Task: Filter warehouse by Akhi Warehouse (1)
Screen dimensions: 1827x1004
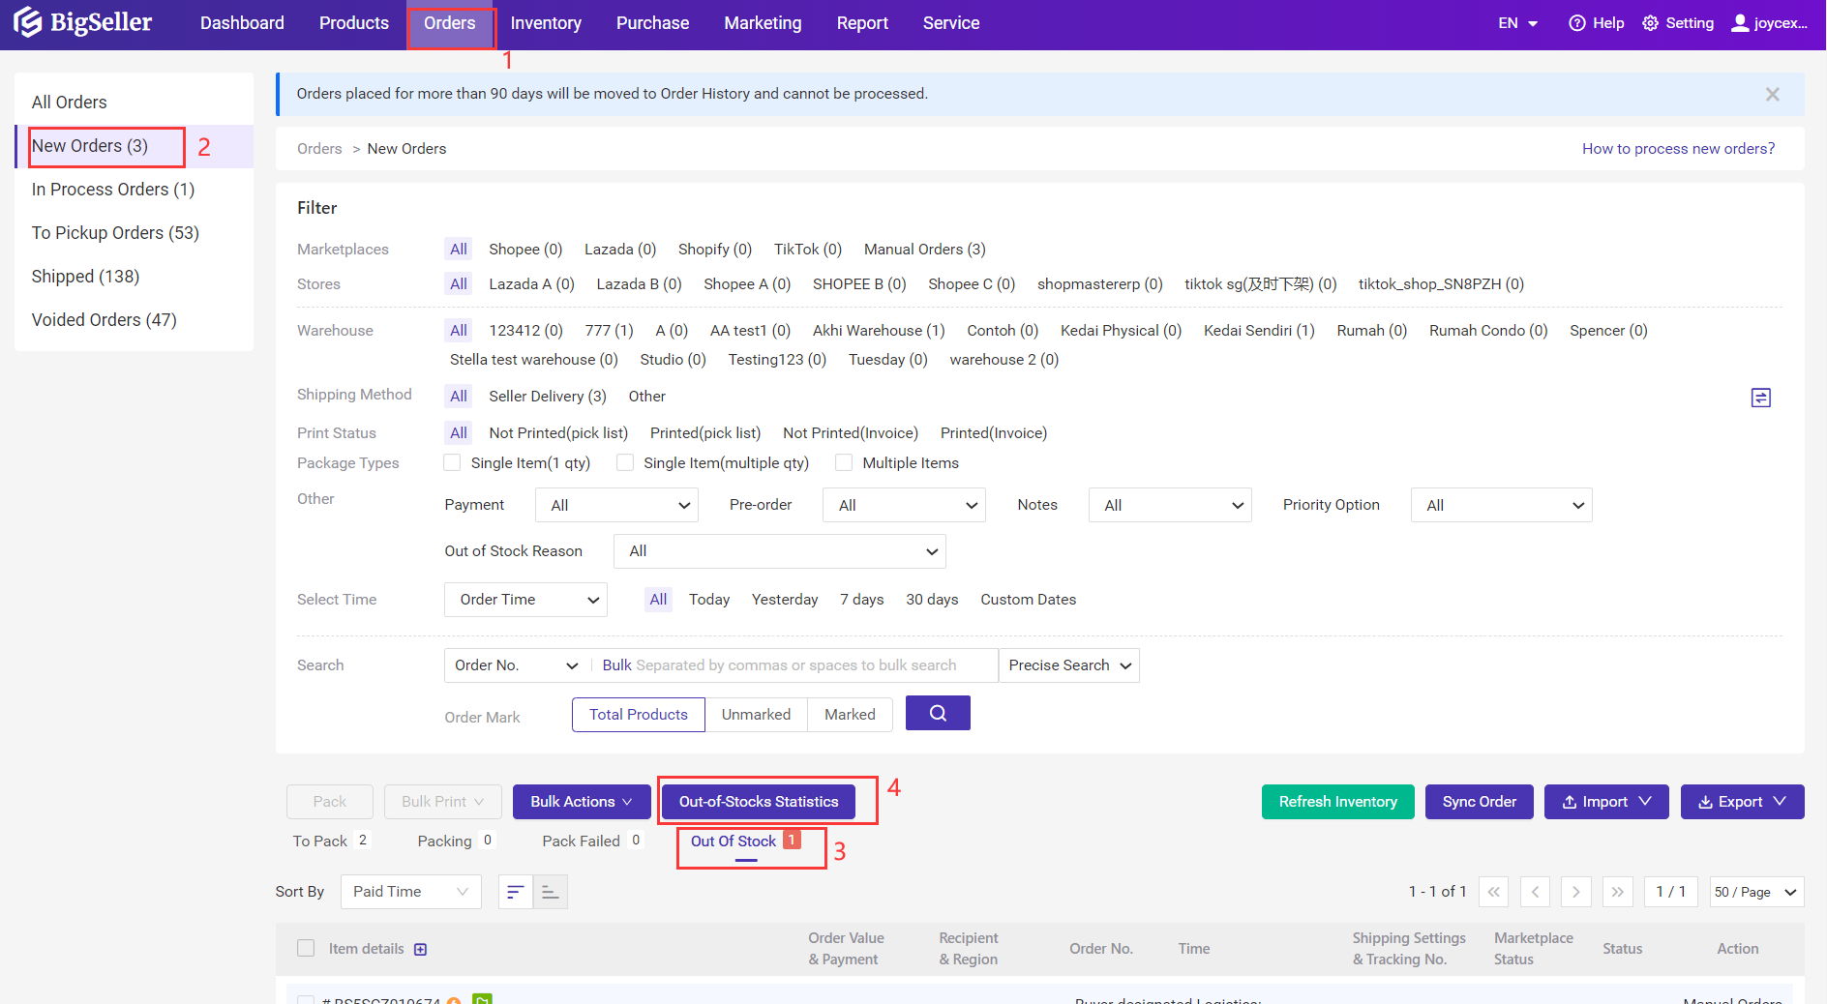Action: [879, 331]
